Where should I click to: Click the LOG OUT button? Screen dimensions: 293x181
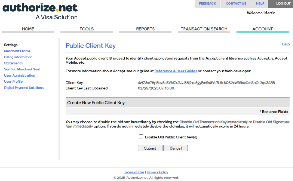pyautogui.click(x=283, y=4)
